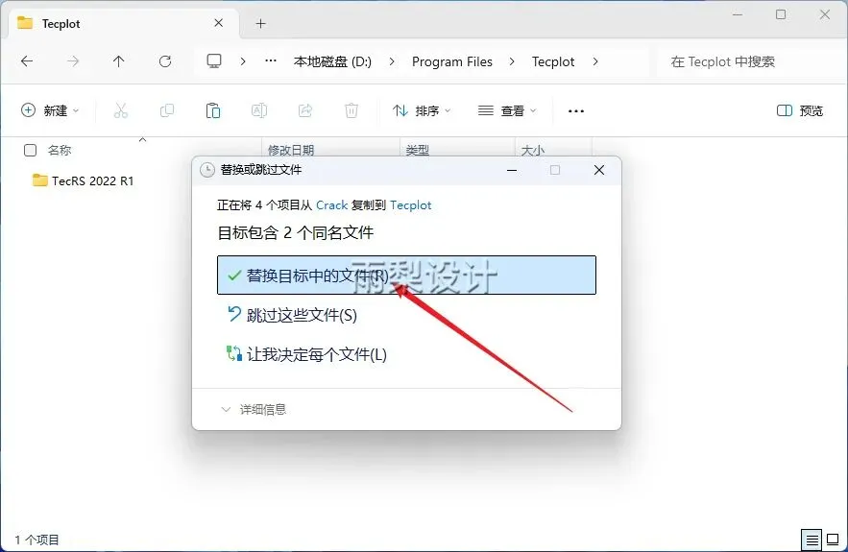Click 本地磁盘 (D:) in the breadcrumb

(x=332, y=61)
